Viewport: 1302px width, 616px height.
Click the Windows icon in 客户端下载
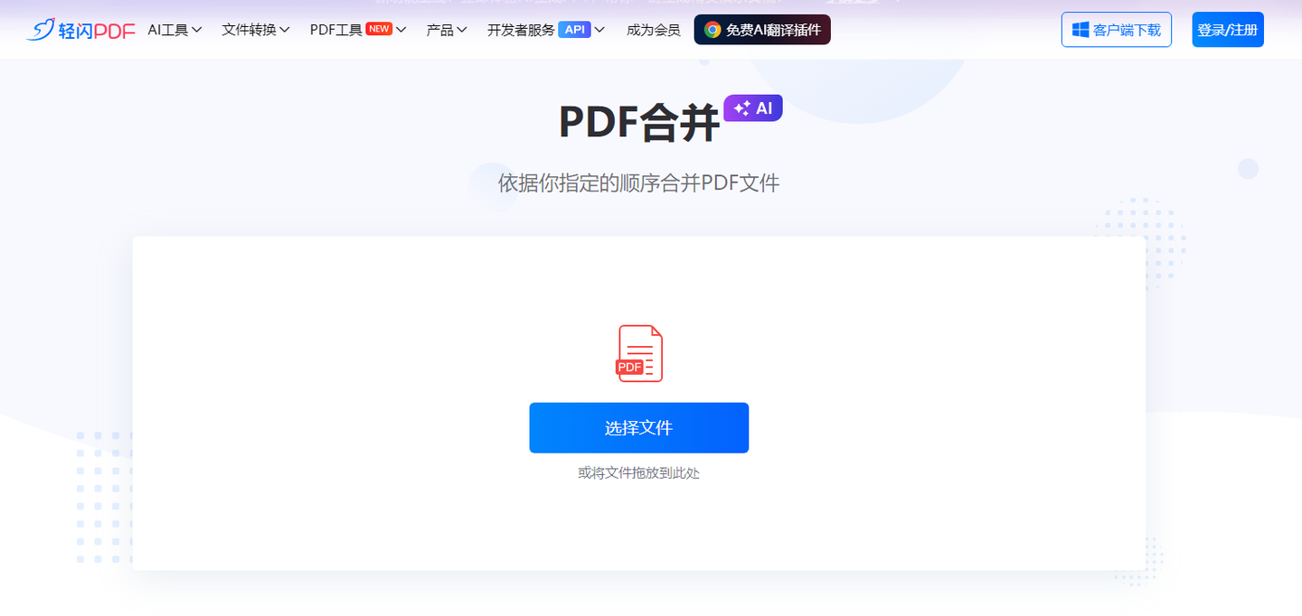1080,30
